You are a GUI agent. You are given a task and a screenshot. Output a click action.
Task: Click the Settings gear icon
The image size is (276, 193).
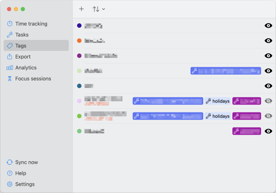point(10,184)
